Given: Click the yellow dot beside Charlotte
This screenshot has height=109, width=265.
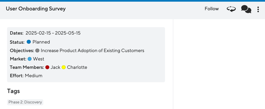Looking at the screenshot, I should tap(64, 67).
